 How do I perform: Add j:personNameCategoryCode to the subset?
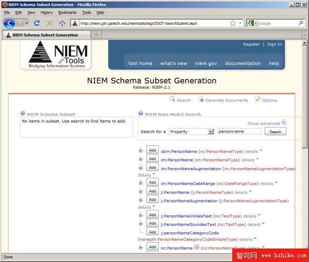click(x=152, y=232)
